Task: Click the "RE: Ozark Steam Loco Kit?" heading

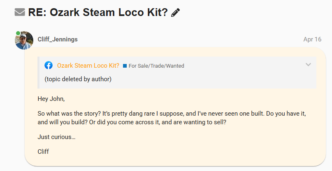Action: pos(98,12)
